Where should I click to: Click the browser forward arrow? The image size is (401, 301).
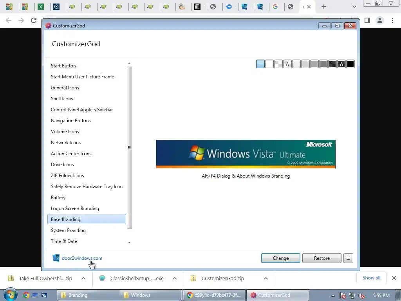coord(21,20)
